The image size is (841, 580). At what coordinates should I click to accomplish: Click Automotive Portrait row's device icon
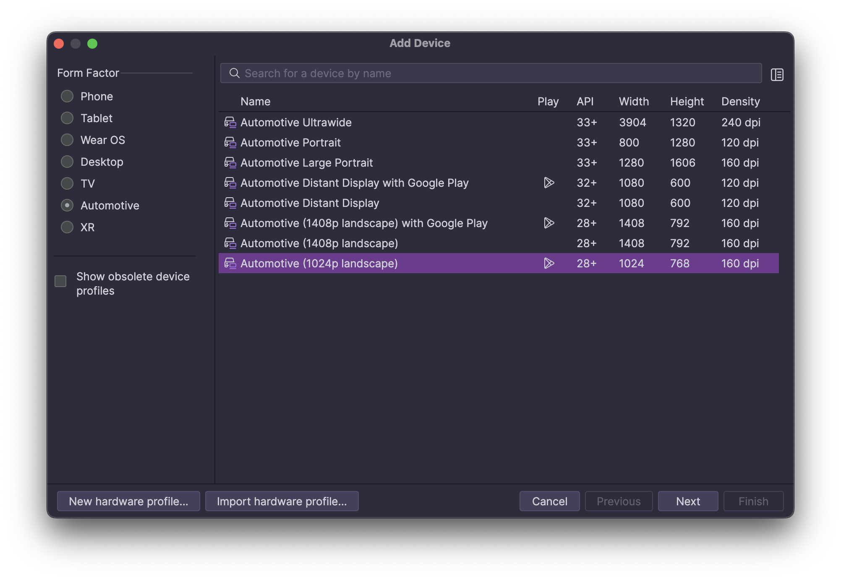point(230,143)
